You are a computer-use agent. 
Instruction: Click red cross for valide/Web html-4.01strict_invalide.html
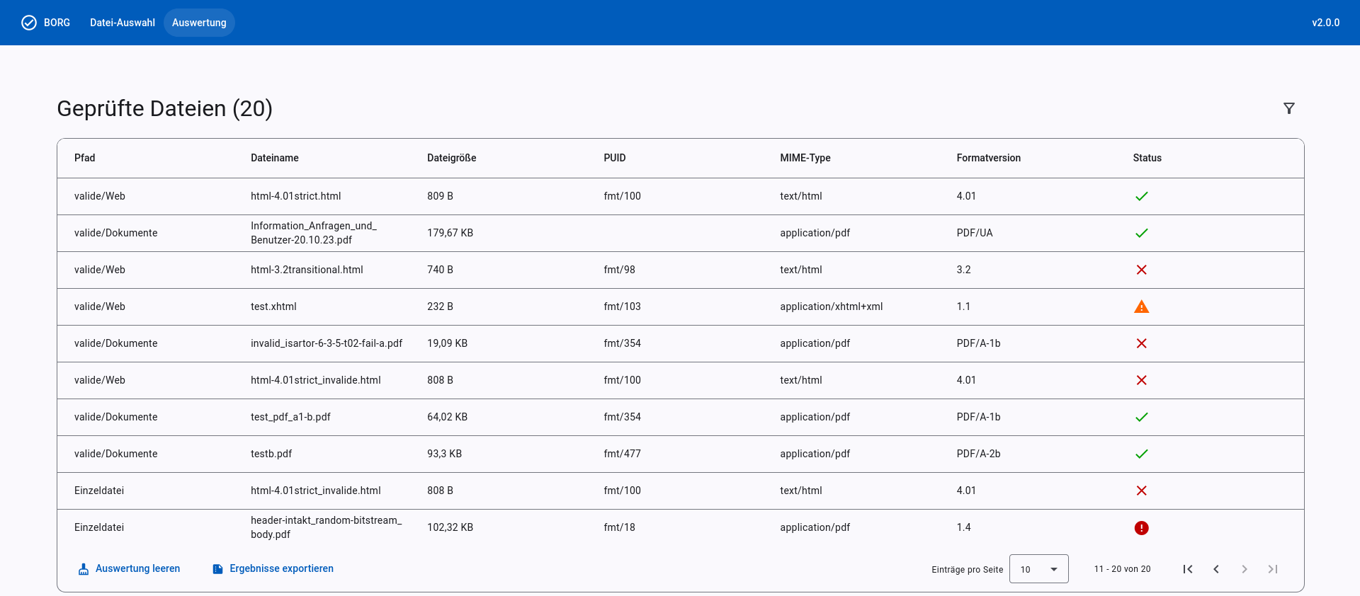(x=1141, y=380)
